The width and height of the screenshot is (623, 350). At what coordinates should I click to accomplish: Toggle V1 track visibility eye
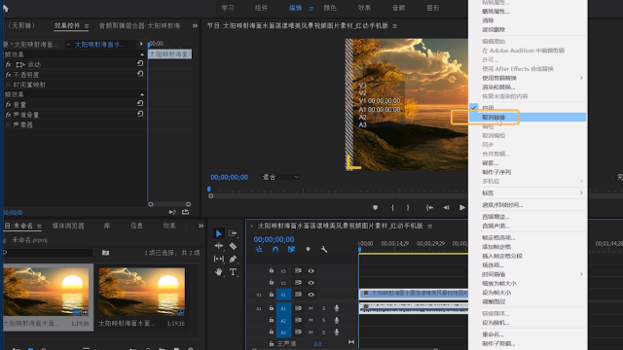click(x=311, y=295)
